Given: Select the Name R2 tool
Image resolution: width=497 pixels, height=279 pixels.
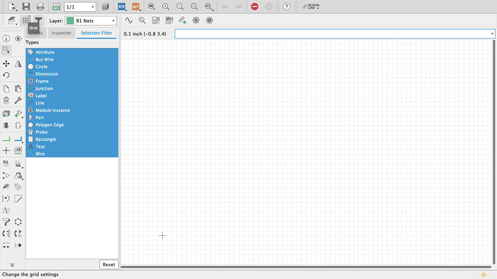Looking at the screenshot, I should click(6, 163).
